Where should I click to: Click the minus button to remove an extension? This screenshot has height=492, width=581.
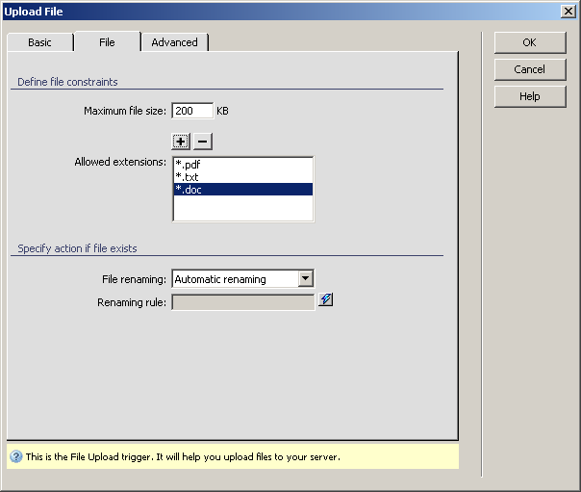click(x=202, y=142)
